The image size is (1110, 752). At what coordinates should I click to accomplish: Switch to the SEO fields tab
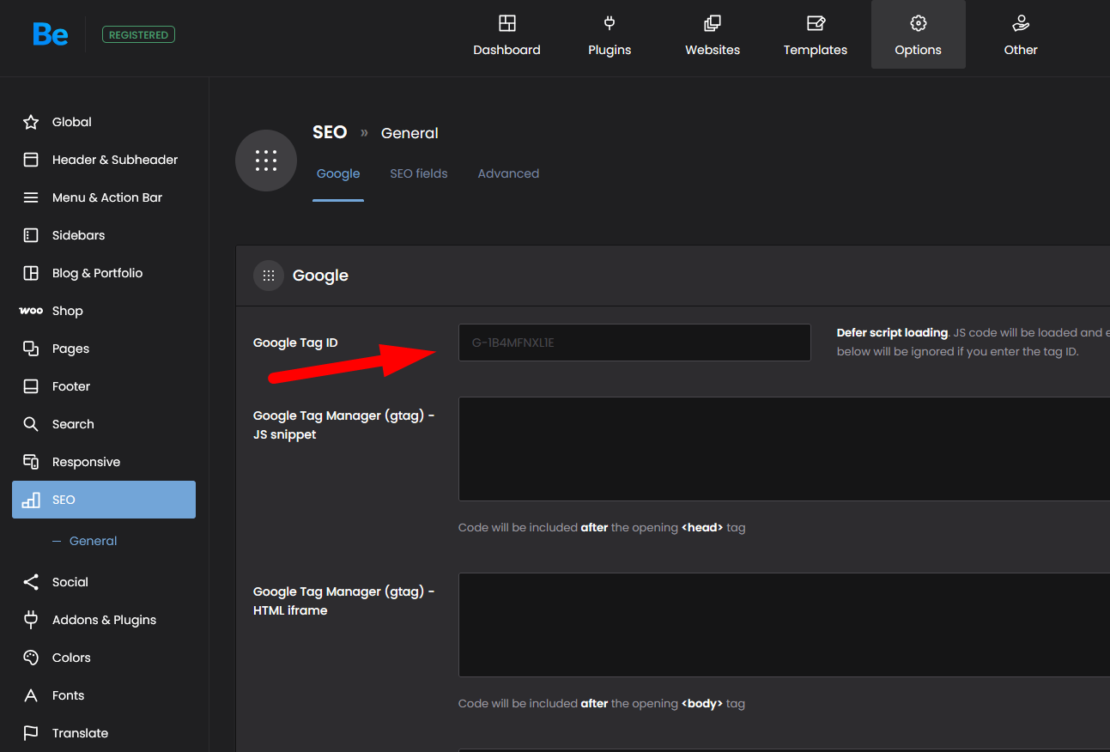[419, 173]
